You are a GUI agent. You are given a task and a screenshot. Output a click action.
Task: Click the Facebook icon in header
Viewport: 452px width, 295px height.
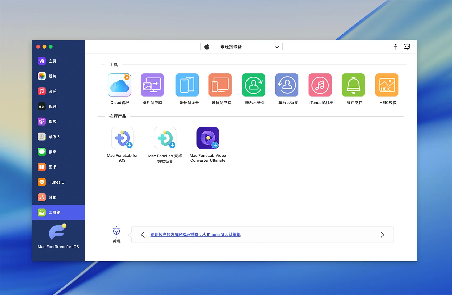pyautogui.click(x=395, y=47)
